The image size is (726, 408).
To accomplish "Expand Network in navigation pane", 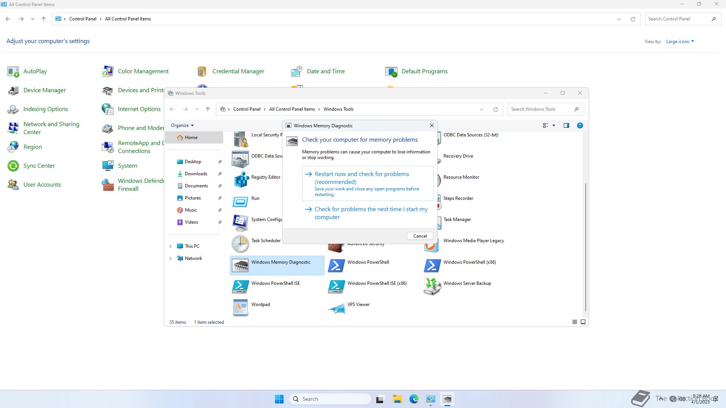I will click(170, 258).
